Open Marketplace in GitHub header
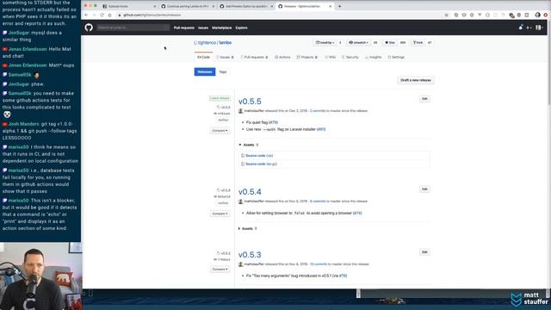The height and width of the screenshot is (310, 551). 222,28
